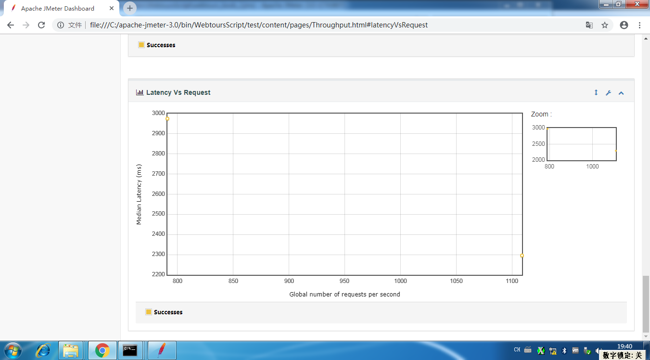Click the site information icon in address bar
The height and width of the screenshot is (360, 650).
click(61, 25)
